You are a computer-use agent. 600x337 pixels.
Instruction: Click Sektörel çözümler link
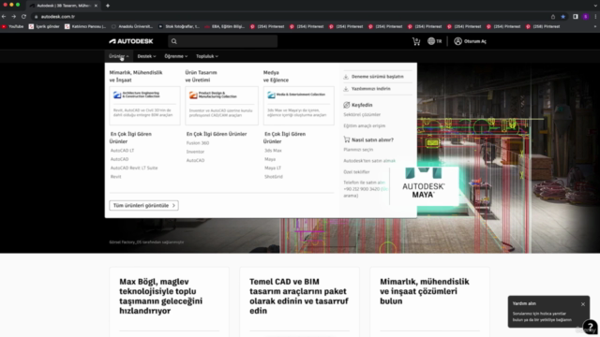click(x=362, y=114)
